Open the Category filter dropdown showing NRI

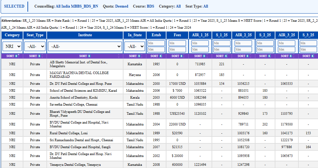pos(12,46)
